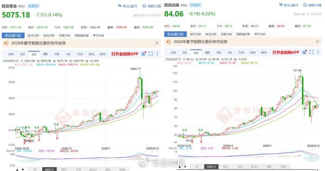Switch the gold chart to the 5日 view
The height and width of the screenshot is (171, 325).
[x=22, y=54]
